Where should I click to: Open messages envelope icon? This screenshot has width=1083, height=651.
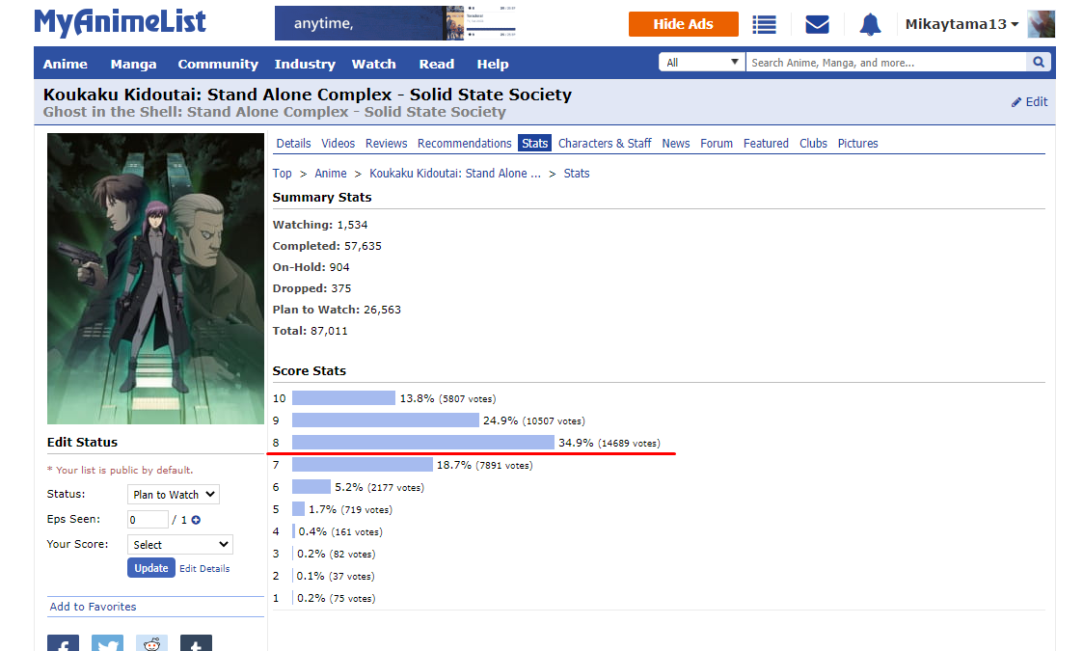(x=817, y=24)
